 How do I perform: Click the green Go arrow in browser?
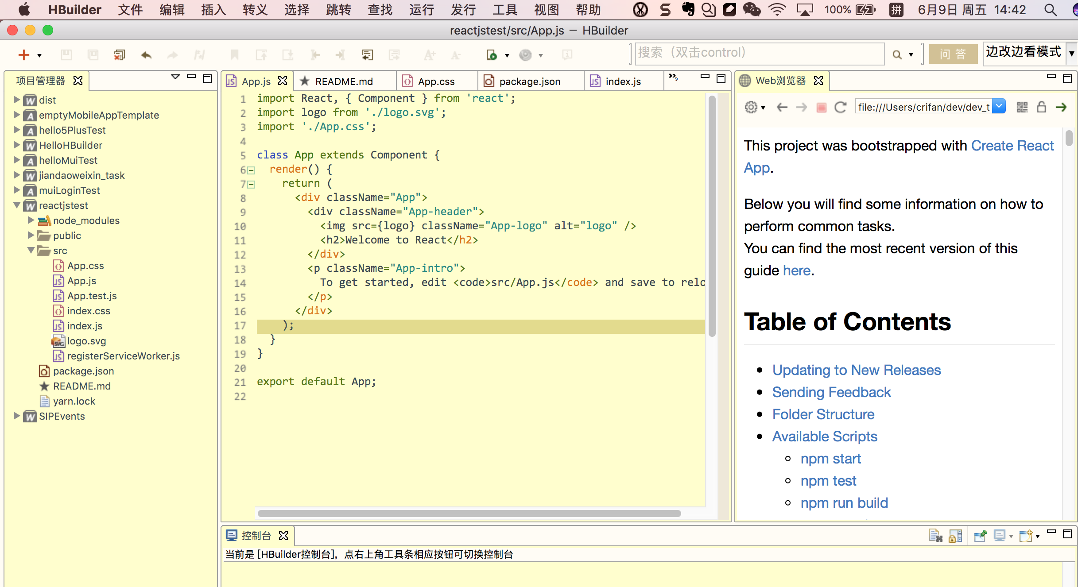(1061, 107)
